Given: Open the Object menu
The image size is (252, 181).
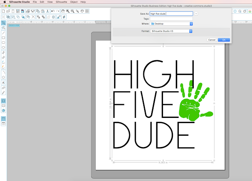Looking at the screenshot, I should click(x=74, y=2).
